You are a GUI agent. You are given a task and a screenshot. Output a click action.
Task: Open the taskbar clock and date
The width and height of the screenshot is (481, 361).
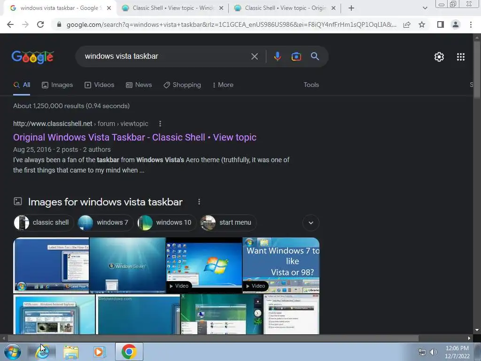(x=457, y=352)
